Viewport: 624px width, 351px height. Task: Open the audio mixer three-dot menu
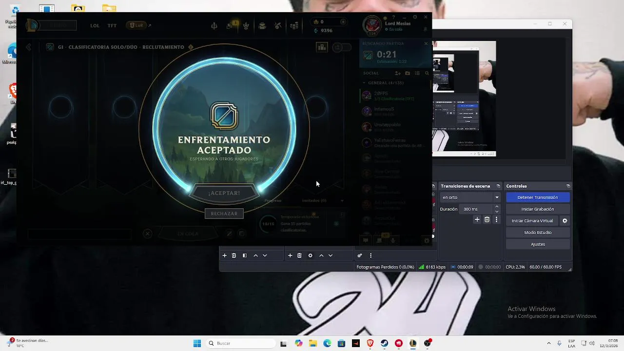point(370,255)
